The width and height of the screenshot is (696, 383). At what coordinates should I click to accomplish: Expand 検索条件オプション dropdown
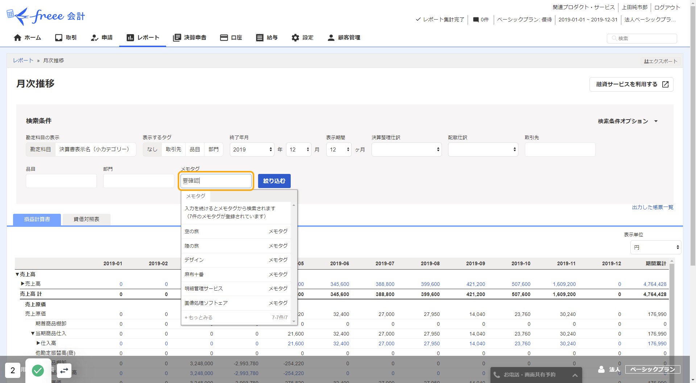pos(627,121)
